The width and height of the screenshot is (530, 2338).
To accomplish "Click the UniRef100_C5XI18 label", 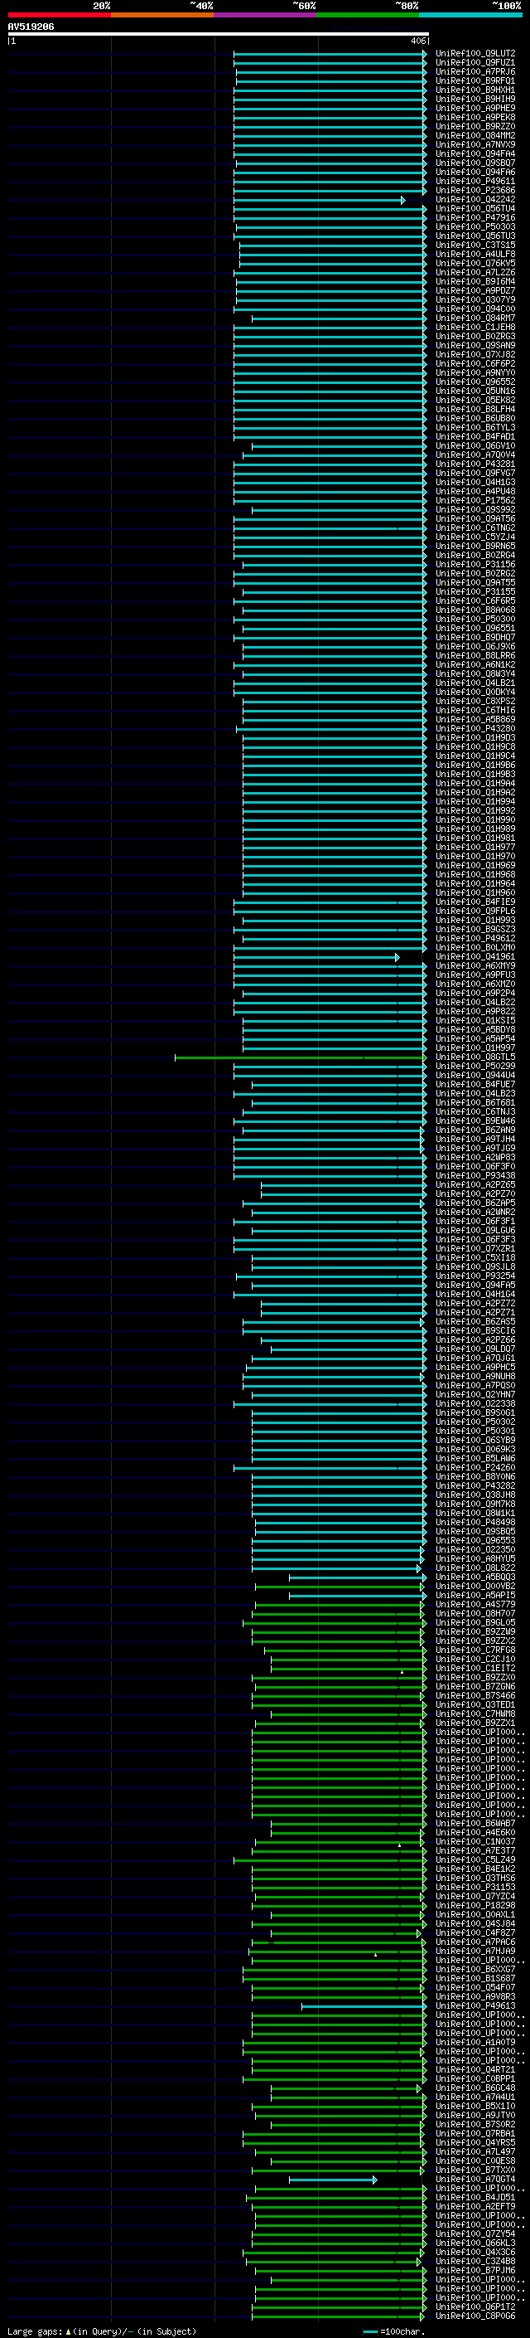I will (475, 1258).
